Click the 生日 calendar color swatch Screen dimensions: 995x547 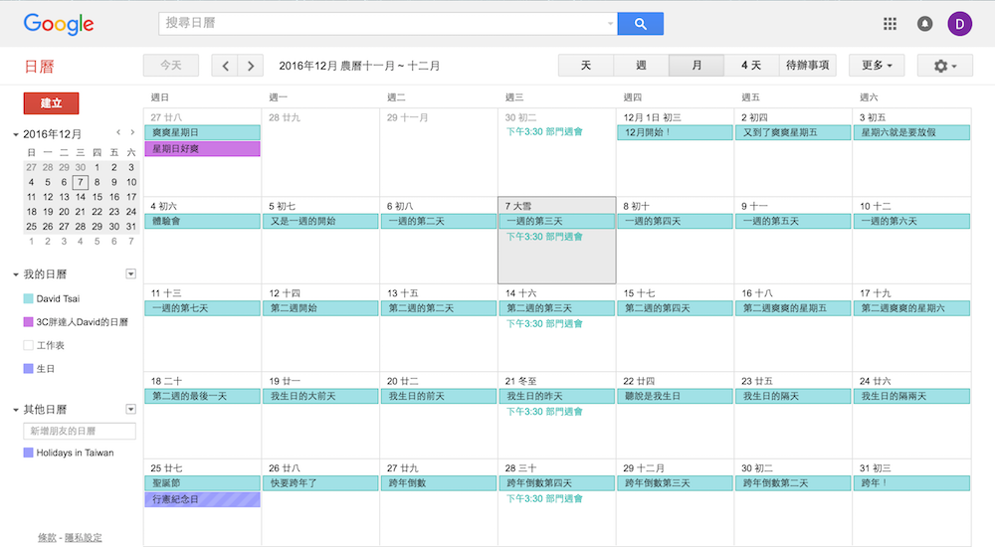coord(28,369)
